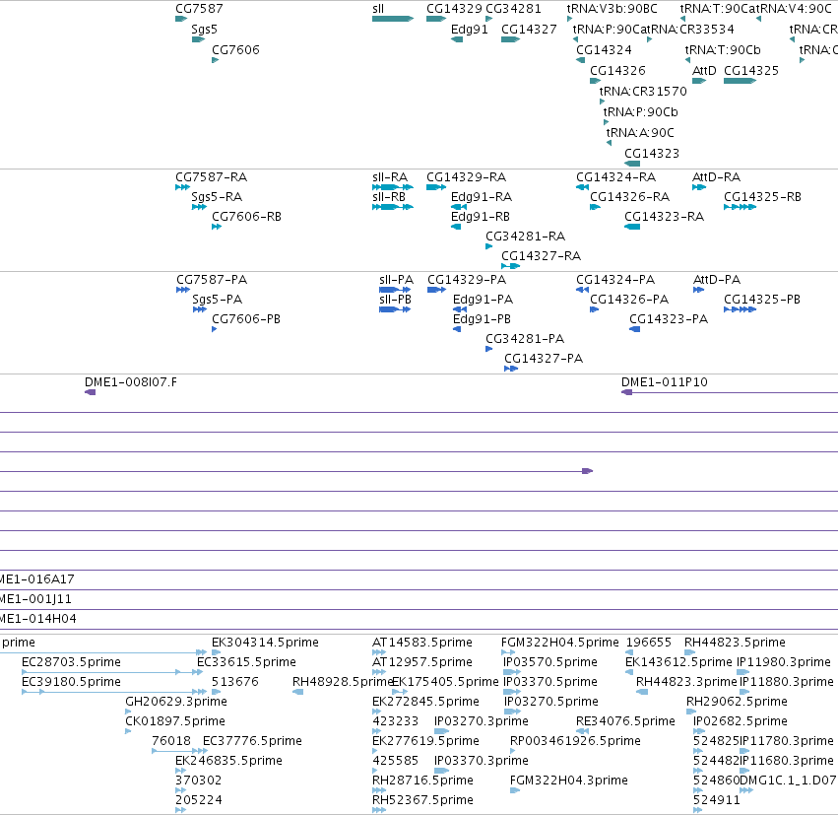The width and height of the screenshot is (838, 815).
Task: Click the CG7587-RA transcript label
Action: pos(211,177)
